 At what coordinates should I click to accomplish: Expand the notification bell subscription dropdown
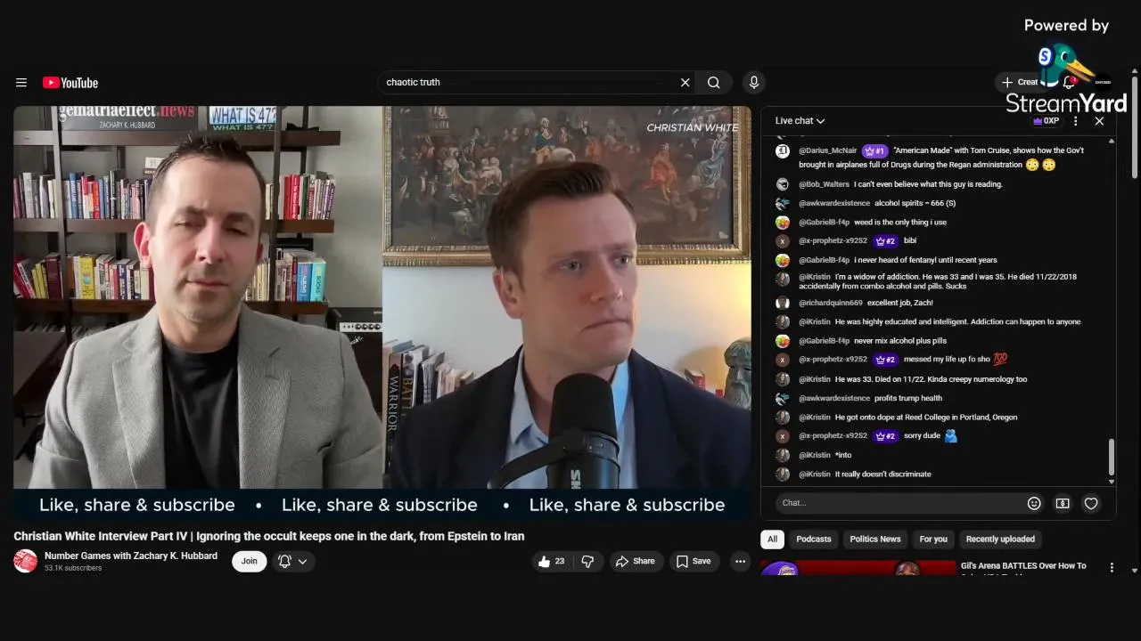292,561
